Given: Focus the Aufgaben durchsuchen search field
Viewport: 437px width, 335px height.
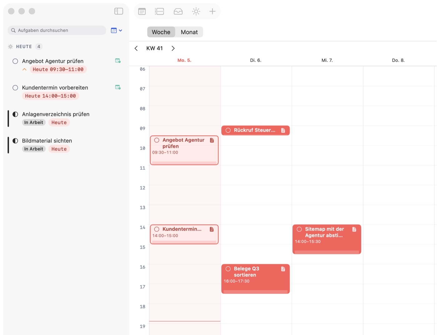Looking at the screenshot, I should (57, 30).
